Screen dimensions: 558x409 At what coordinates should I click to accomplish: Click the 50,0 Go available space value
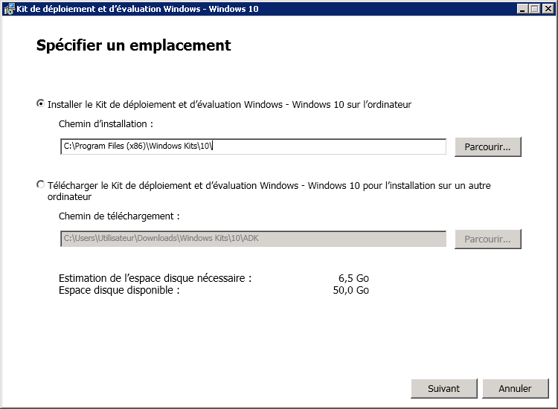tap(351, 290)
